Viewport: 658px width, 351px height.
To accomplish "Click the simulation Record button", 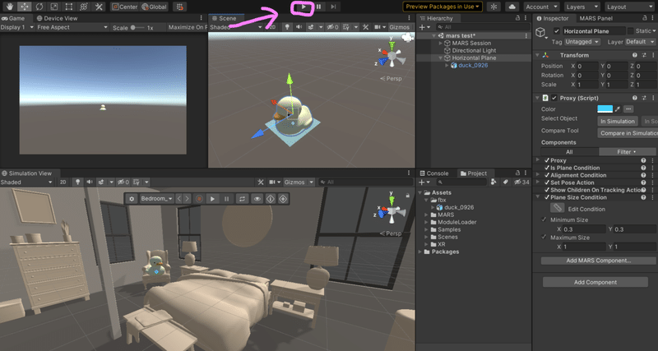I will click(x=199, y=199).
